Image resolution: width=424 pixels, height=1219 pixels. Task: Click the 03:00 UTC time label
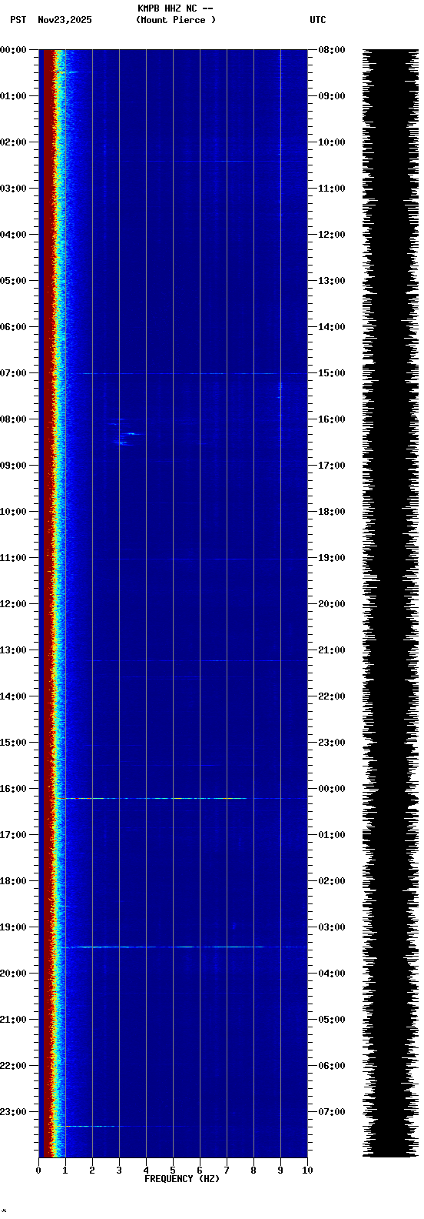(332, 927)
